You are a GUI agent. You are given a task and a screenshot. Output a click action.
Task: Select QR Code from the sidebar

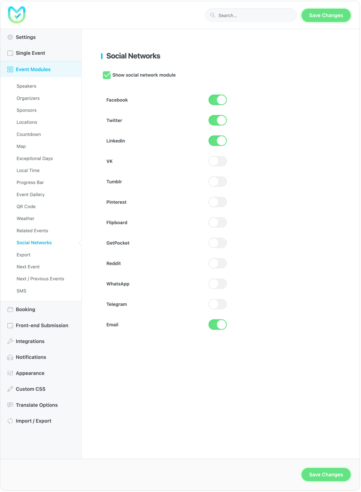pyautogui.click(x=26, y=207)
